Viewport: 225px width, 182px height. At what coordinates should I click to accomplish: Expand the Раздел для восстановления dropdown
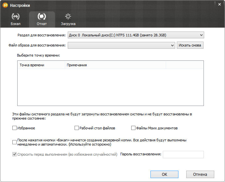(135, 35)
